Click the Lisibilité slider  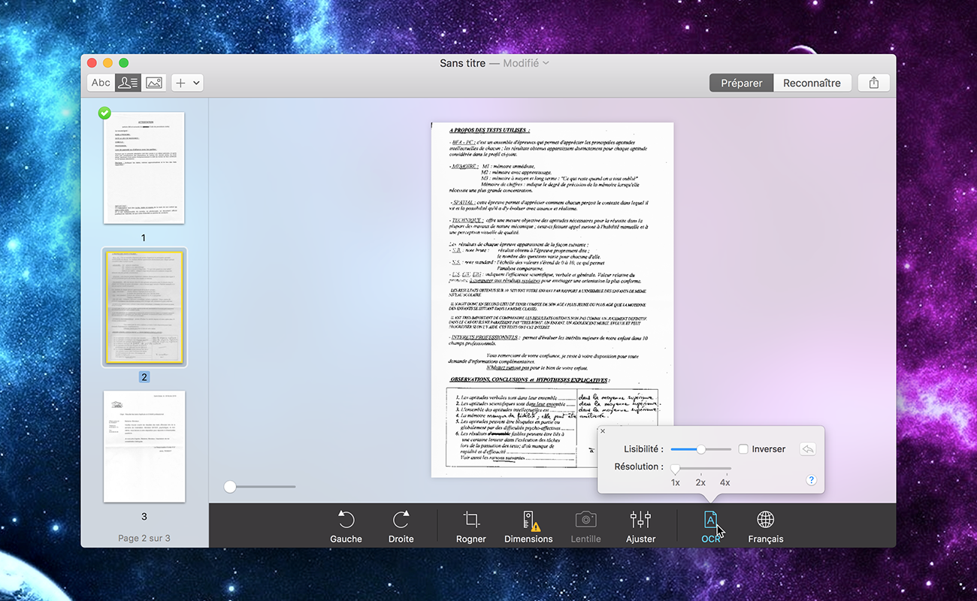click(700, 449)
